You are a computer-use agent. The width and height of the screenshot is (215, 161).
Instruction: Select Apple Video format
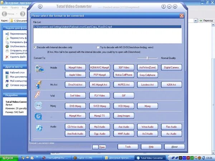[75, 75]
